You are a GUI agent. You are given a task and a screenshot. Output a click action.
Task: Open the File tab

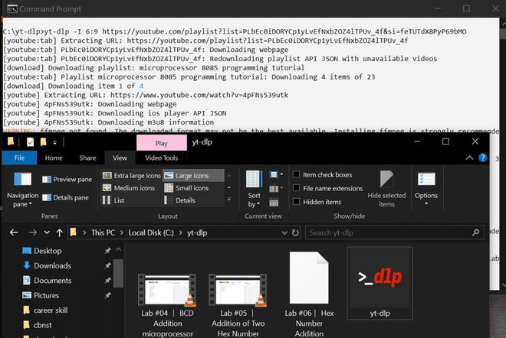19,158
